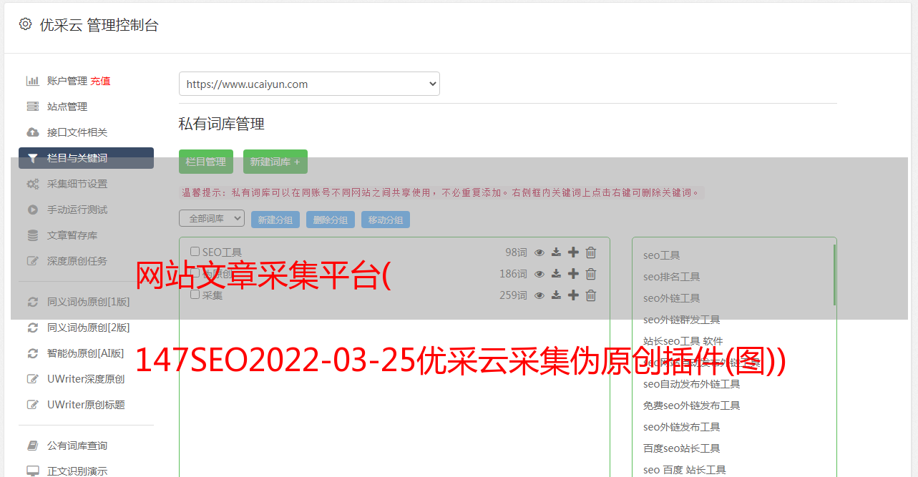Select keyword seo排名工具

[x=672, y=277]
